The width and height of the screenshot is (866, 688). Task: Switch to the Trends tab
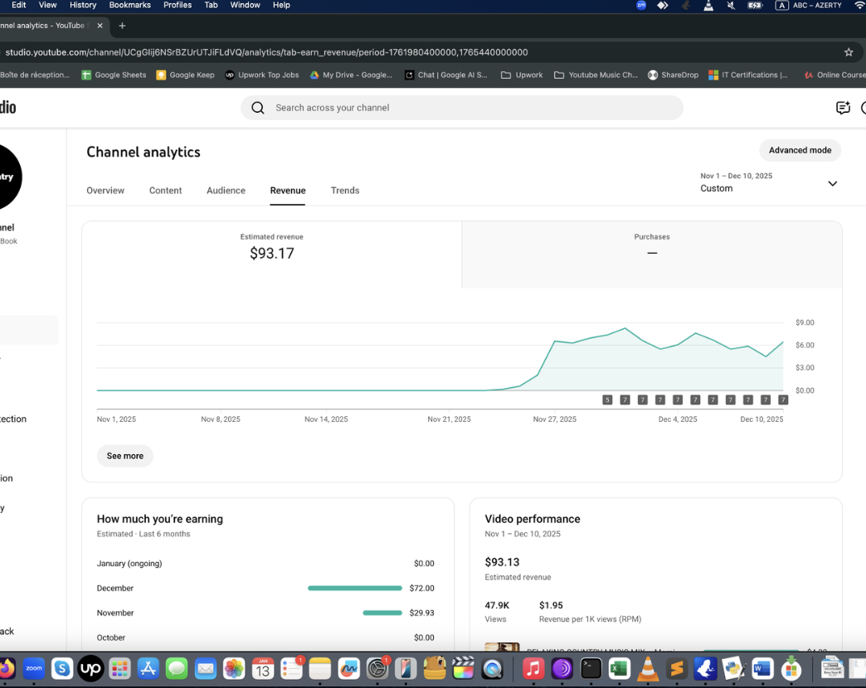pyautogui.click(x=345, y=191)
